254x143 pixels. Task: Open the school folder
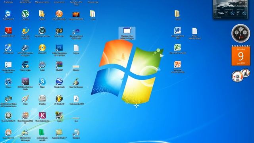177,14
